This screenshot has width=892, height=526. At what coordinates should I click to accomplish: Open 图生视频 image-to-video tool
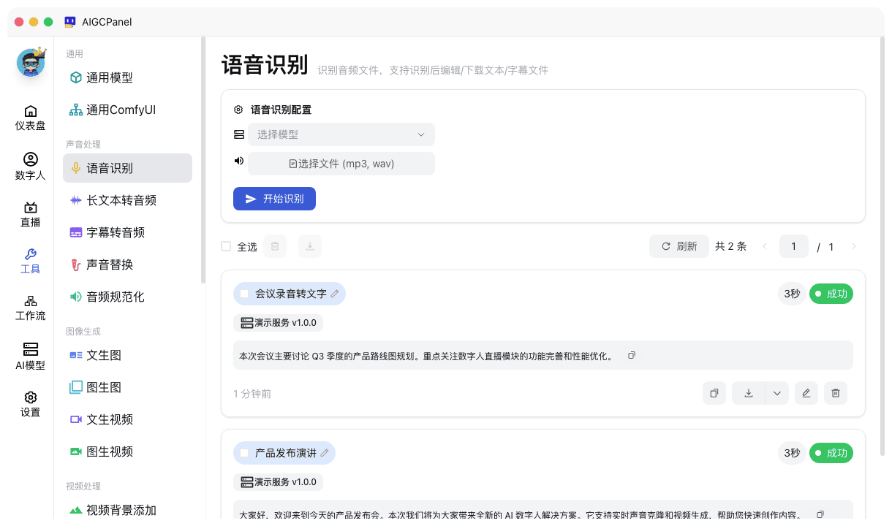[127, 451]
